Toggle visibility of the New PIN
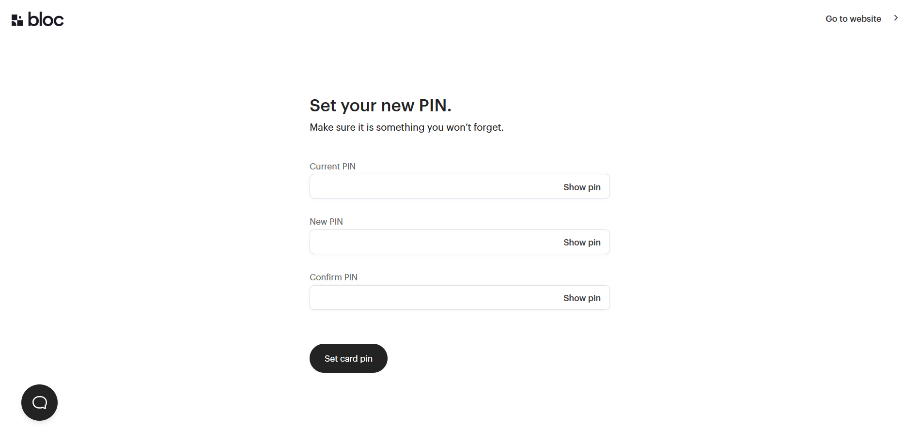Screen dimensions: 920x443 pos(581,242)
